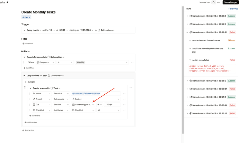Open the Every month frequency dropdown
The image size is (239, 143).
point(34,30)
